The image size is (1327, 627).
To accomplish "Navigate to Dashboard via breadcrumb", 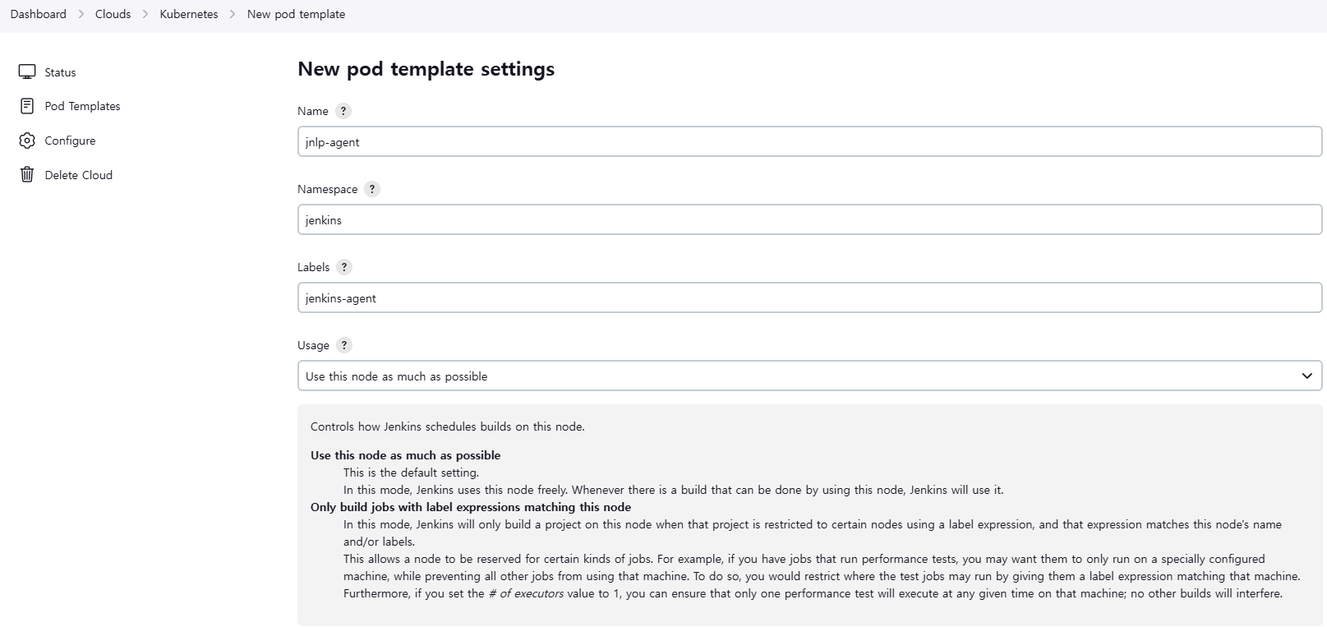I will click(37, 13).
